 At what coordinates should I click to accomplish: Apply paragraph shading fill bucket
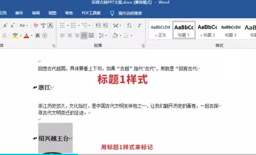click(x=115, y=35)
